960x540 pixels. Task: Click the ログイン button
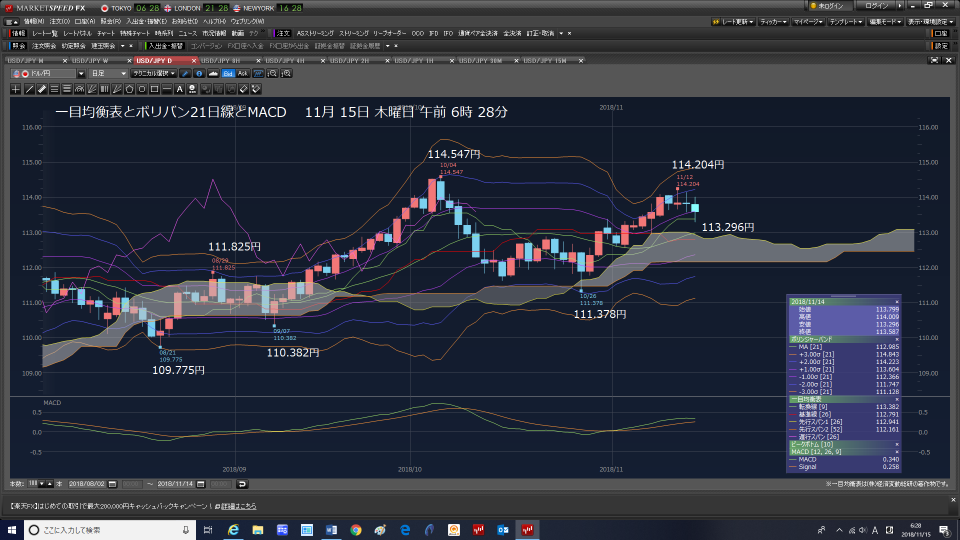tap(876, 5)
